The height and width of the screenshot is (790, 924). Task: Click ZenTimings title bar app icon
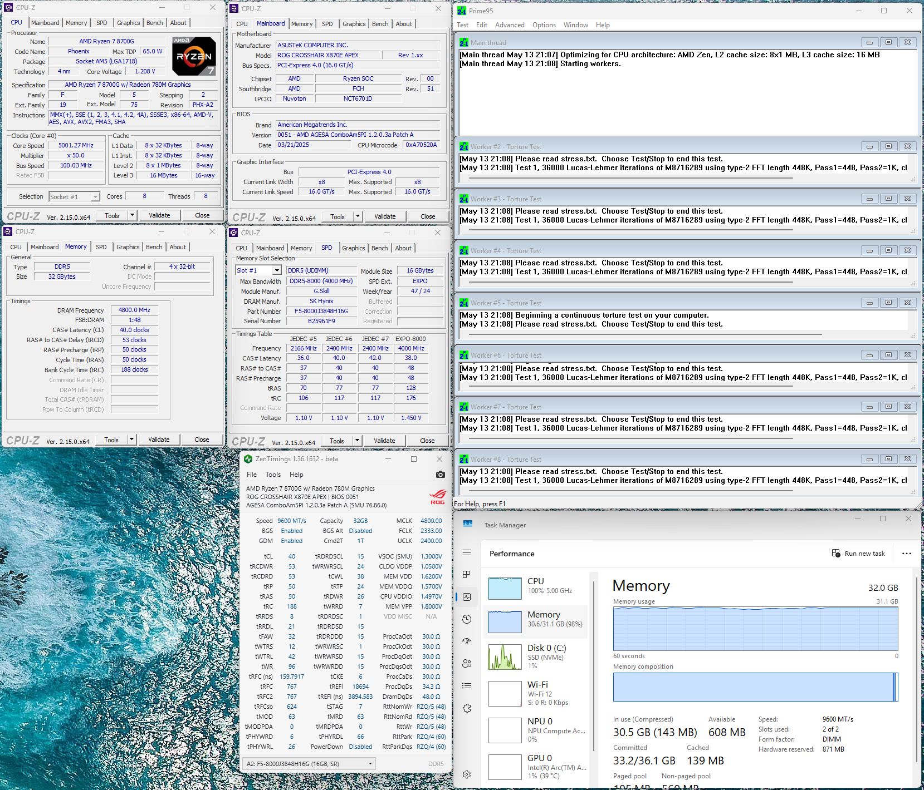pyautogui.click(x=248, y=459)
